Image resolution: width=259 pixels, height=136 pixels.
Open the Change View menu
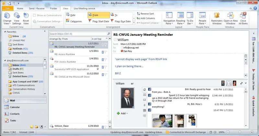[x=7, y=18]
